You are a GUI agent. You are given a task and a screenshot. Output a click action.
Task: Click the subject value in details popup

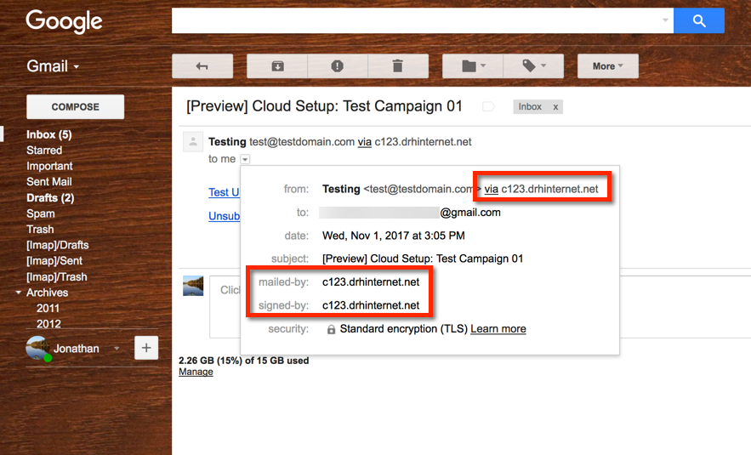pyautogui.click(x=423, y=259)
